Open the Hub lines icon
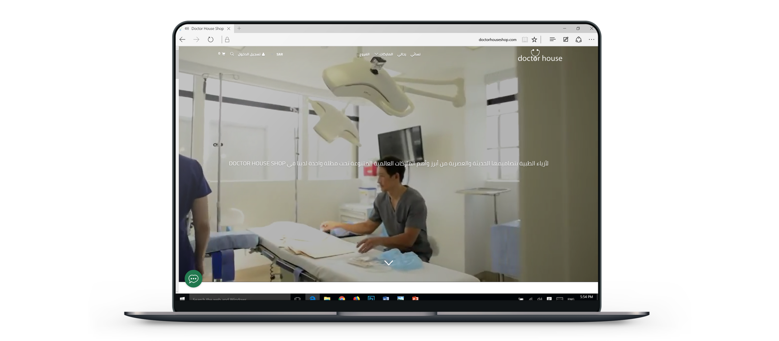 click(x=552, y=39)
